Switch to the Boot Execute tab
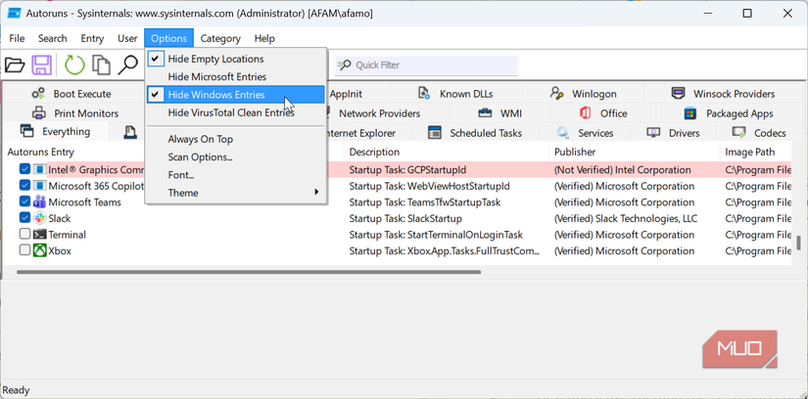808x399 pixels. coord(71,94)
